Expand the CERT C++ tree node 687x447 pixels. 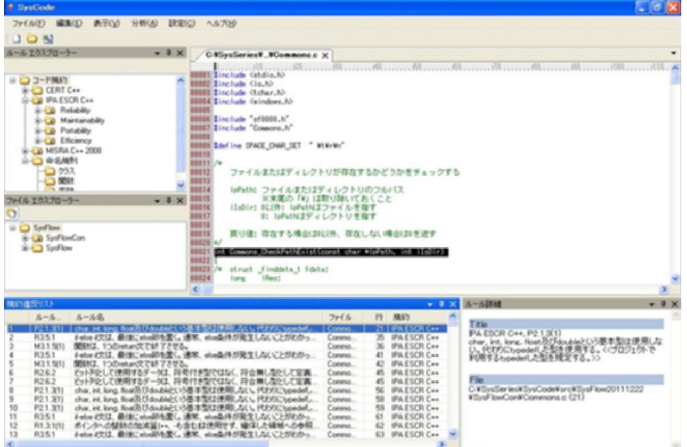pos(25,90)
